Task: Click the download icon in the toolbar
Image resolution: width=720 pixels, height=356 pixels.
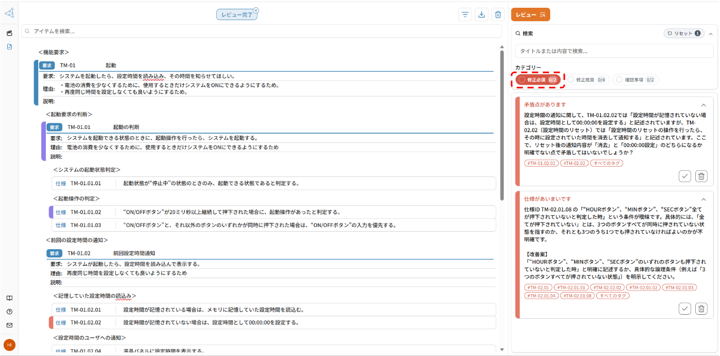Action: (x=481, y=14)
